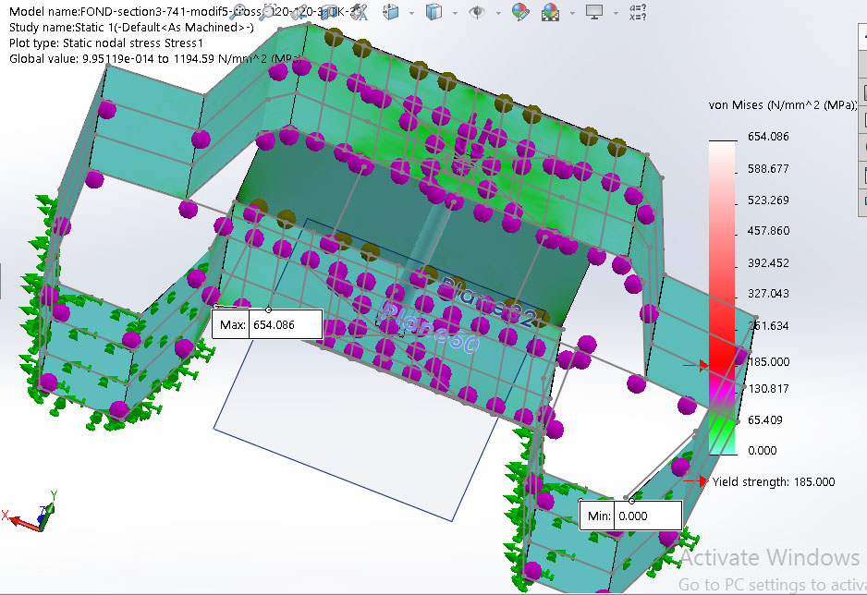867x595 pixels.
Task: Click the Max 654.086 callout box
Action: pyautogui.click(x=267, y=324)
